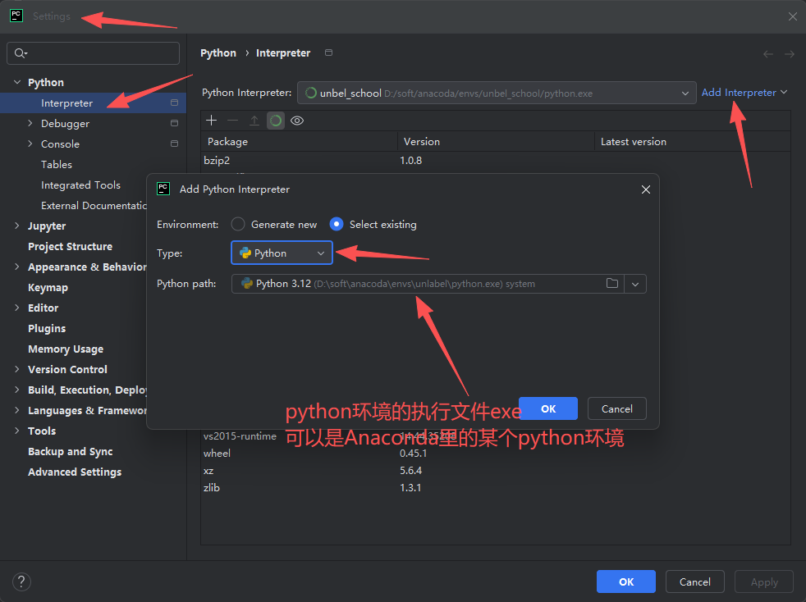Upgrade package with the up-arrow icon
Image resolution: width=806 pixels, height=602 pixels.
coord(254,121)
